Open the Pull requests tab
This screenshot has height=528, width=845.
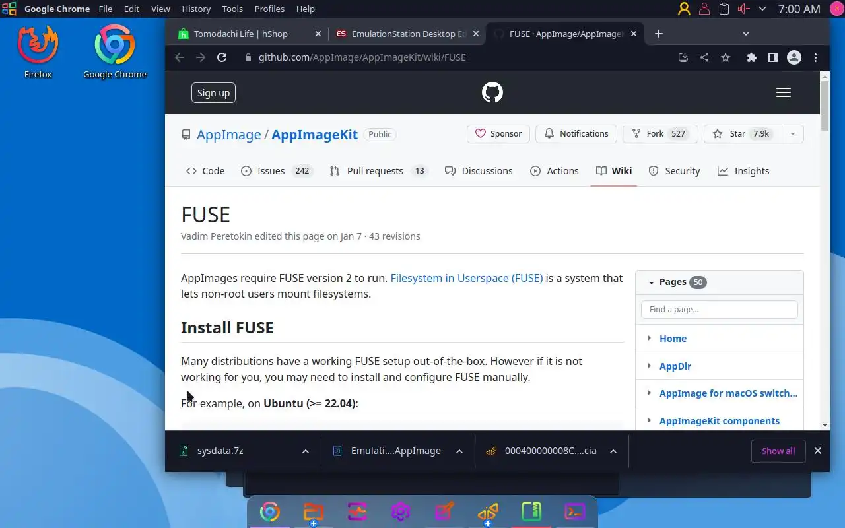tap(378, 171)
